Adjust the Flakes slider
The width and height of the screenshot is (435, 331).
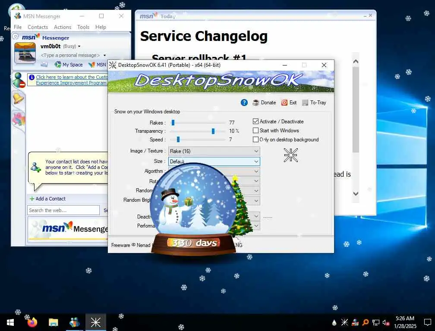pyautogui.click(x=173, y=122)
